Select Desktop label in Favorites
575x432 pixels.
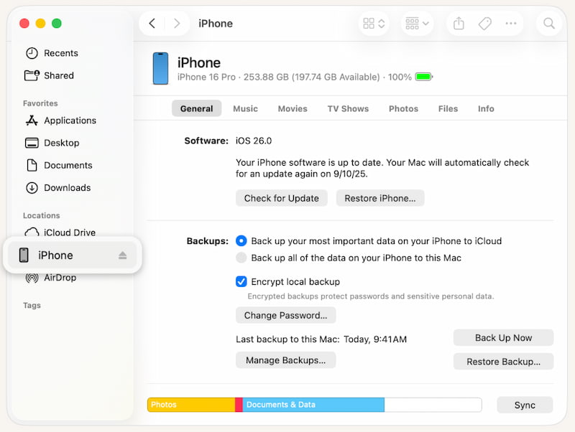click(x=62, y=143)
